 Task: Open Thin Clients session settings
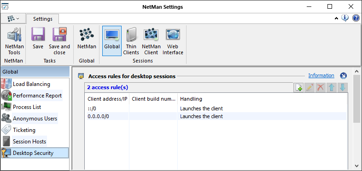coord(131,41)
